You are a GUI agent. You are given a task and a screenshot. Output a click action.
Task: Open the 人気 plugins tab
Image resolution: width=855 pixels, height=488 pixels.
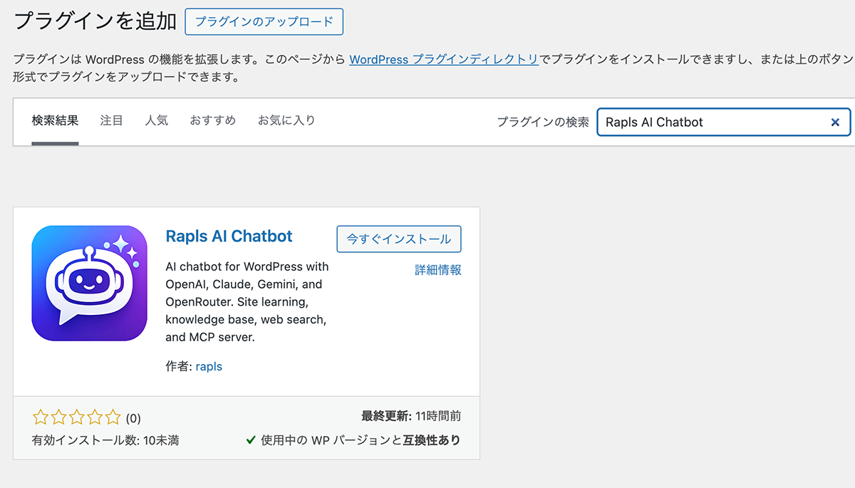point(157,120)
